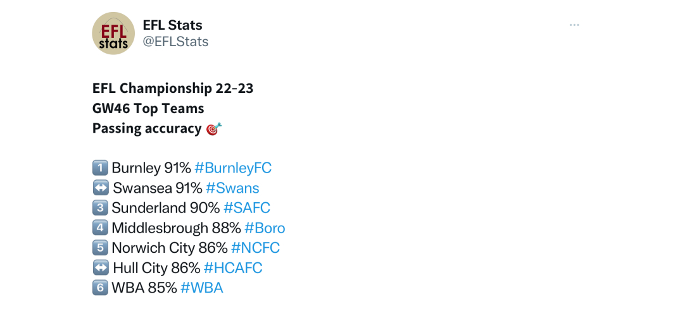Open the EFL Stats display name link
Screen dimensions: 673x316
(x=172, y=25)
